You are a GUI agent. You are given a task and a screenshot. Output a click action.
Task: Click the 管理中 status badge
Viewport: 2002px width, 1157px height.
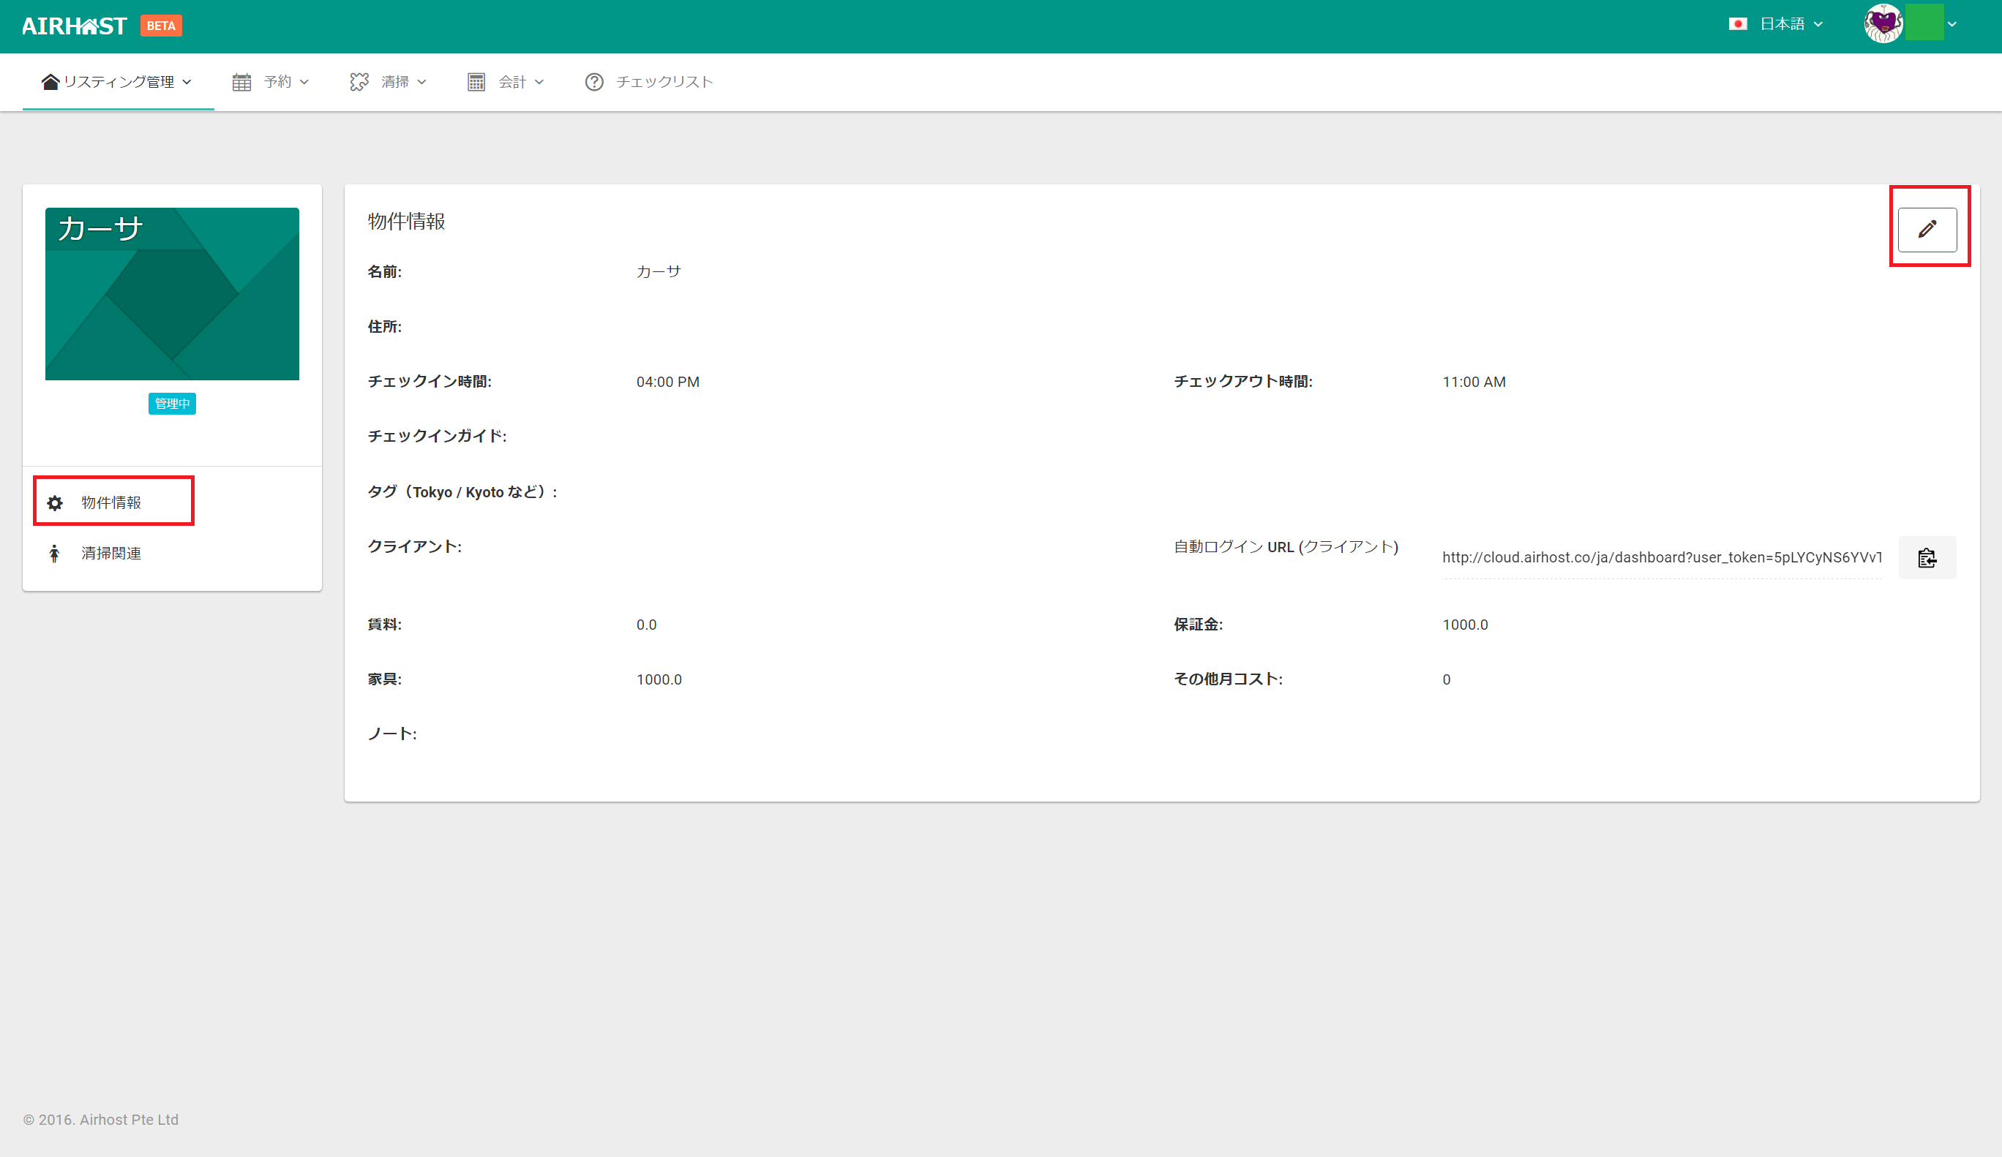click(x=172, y=404)
